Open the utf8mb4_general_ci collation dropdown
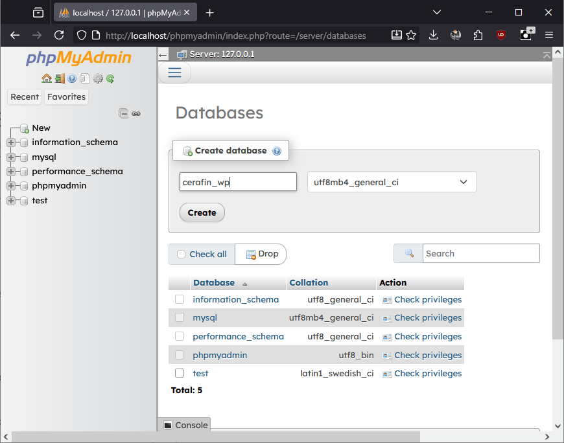 (392, 182)
